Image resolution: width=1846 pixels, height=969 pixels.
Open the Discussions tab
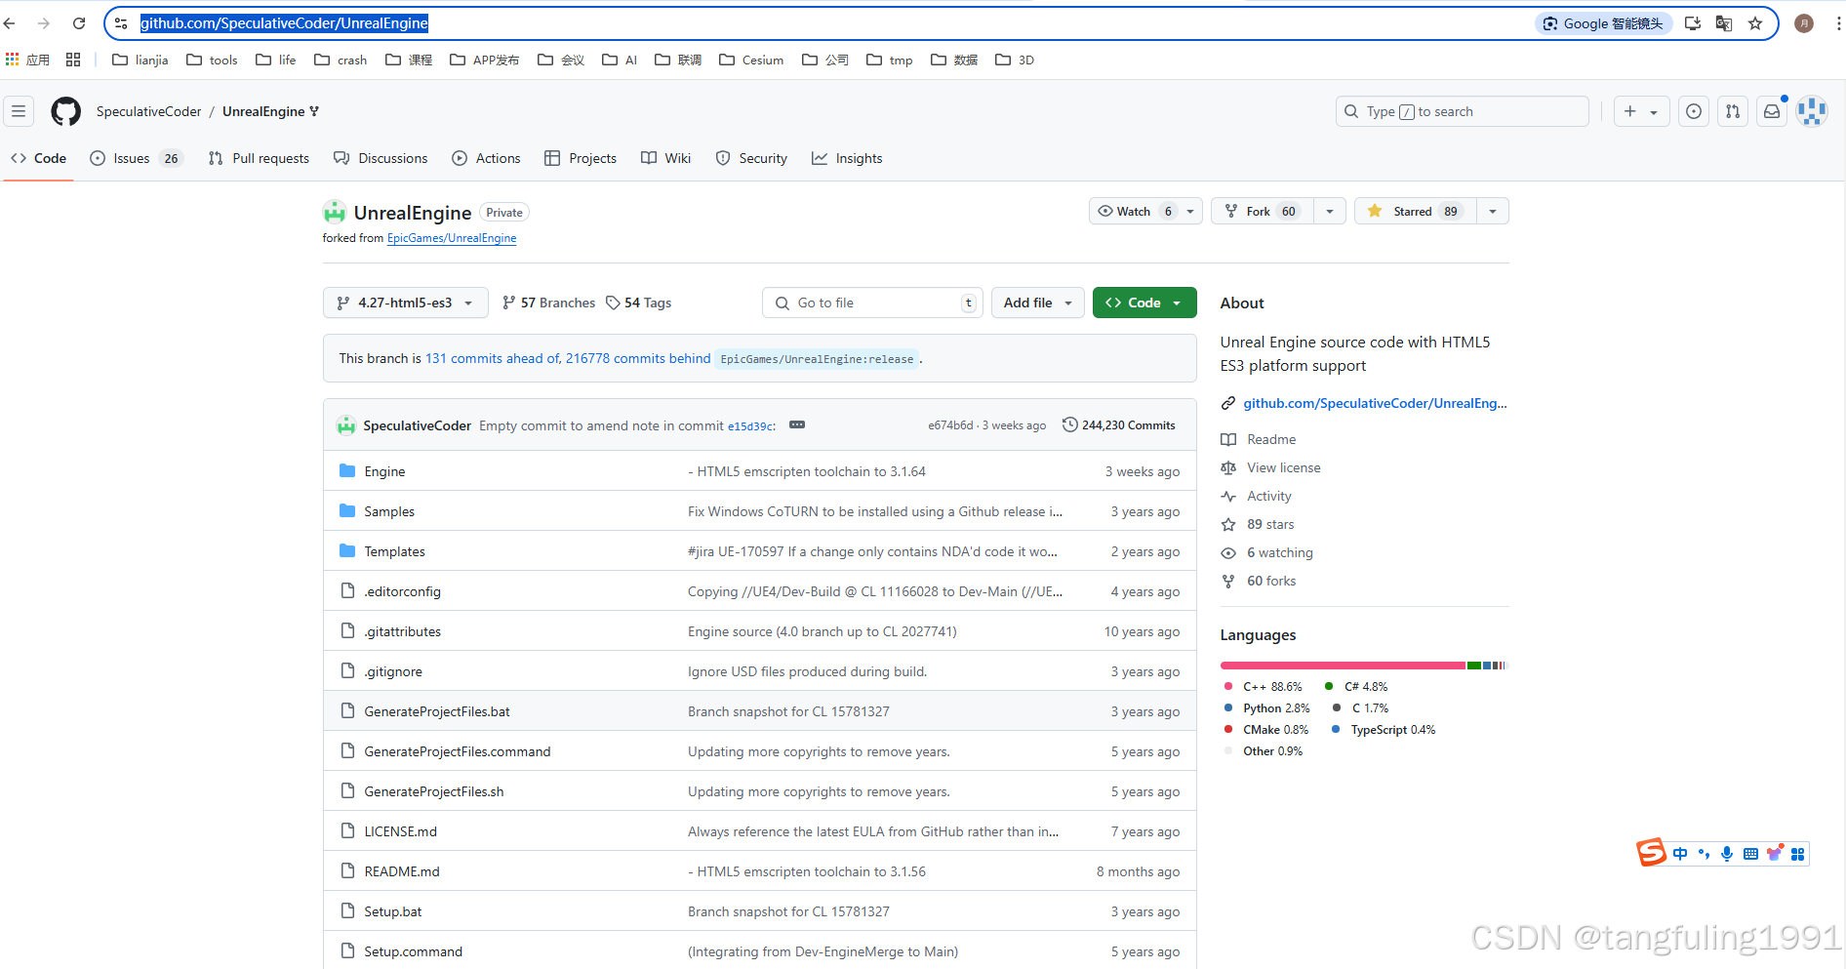(x=381, y=158)
